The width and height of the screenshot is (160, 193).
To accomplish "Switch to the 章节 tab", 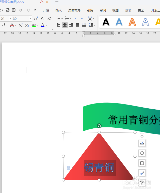I will (128, 10).
